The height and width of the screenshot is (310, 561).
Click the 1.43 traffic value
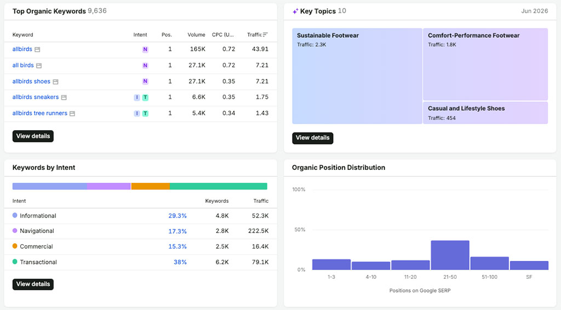pyautogui.click(x=262, y=113)
